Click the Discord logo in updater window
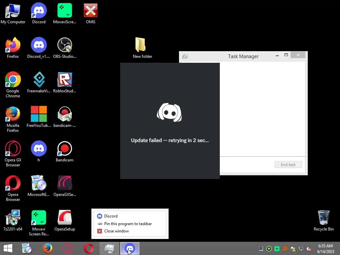 (169, 113)
